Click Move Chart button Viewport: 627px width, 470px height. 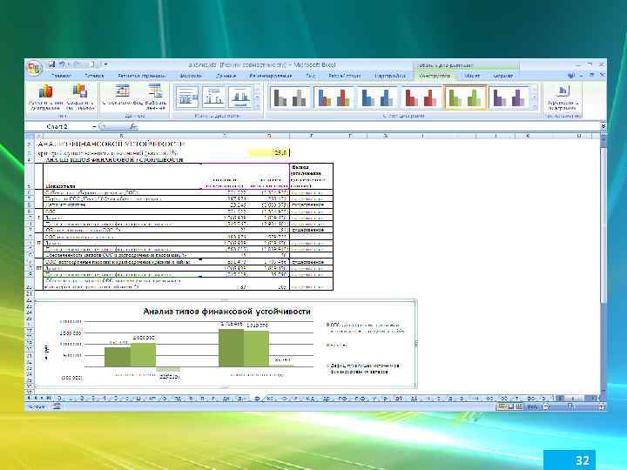click(x=563, y=97)
